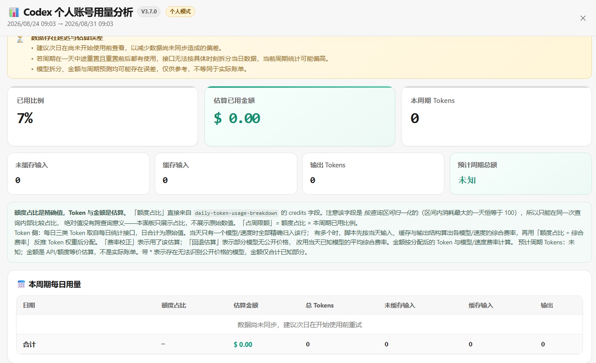The image size is (596, 363).
Task: Click the 个人模式 mode badge
Action: click(x=180, y=12)
